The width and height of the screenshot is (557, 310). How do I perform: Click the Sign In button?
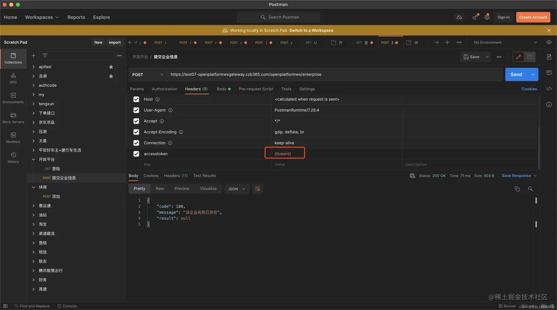pos(503,17)
